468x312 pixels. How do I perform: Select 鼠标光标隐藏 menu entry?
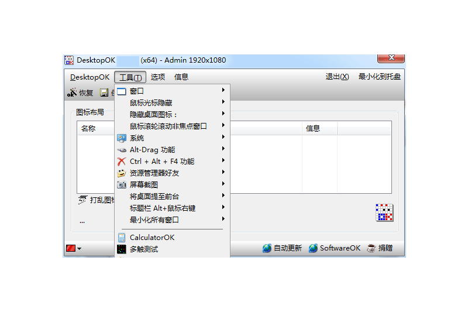click(172, 103)
